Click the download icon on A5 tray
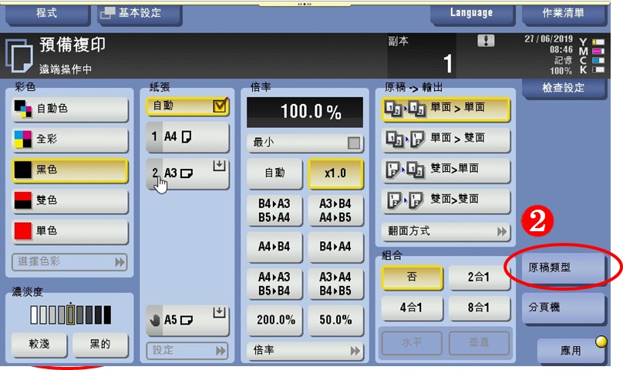Viewport: 623px width, 370px height. (219, 312)
